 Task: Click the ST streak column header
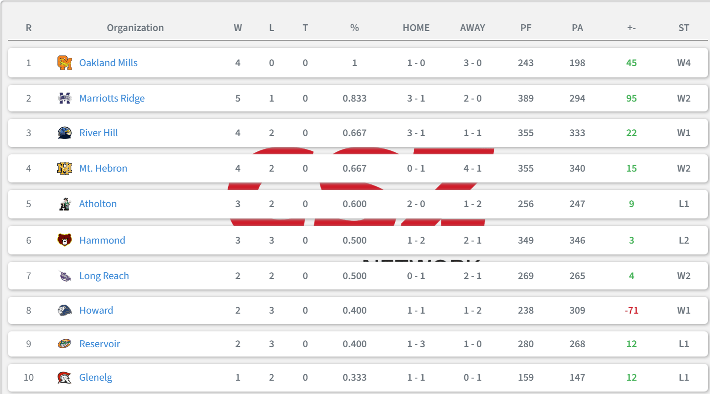point(684,28)
